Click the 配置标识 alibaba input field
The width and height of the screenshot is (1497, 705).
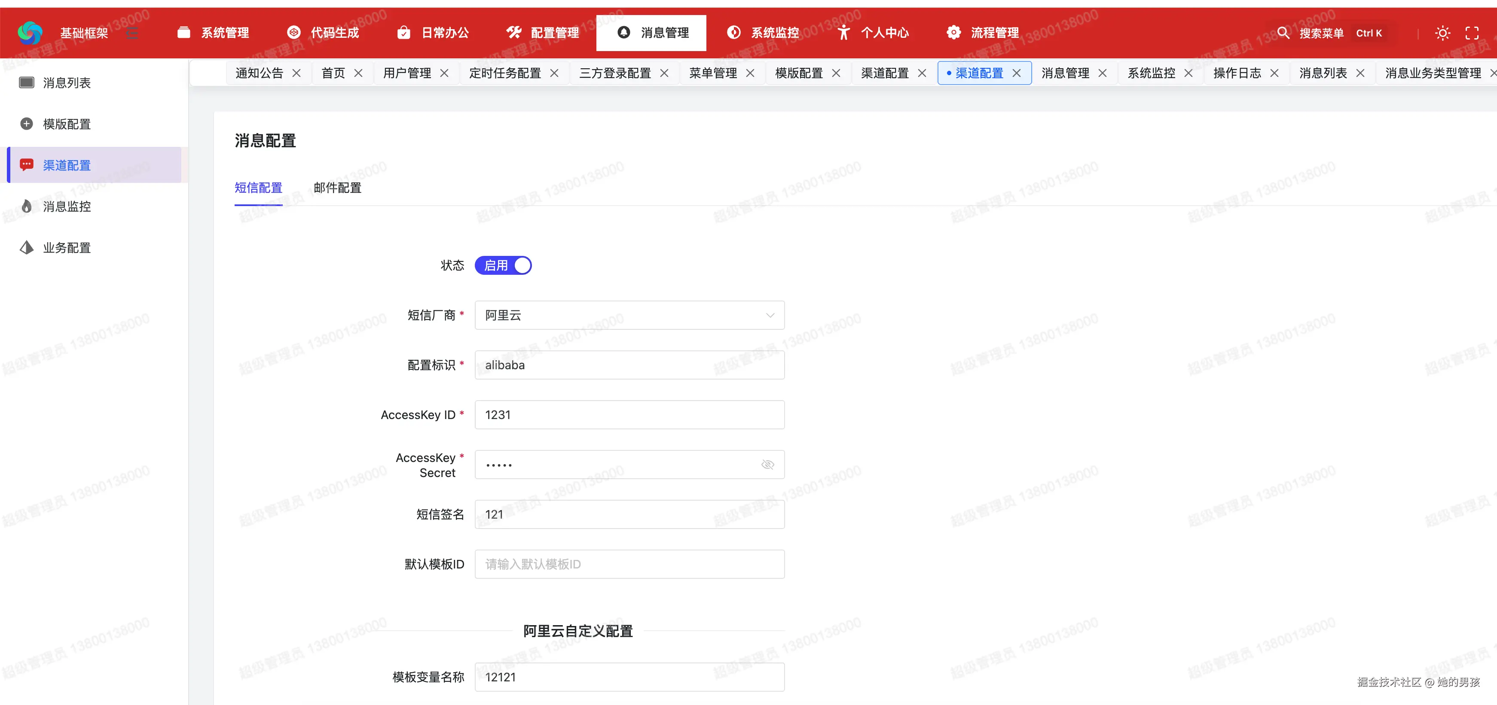click(x=629, y=365)
